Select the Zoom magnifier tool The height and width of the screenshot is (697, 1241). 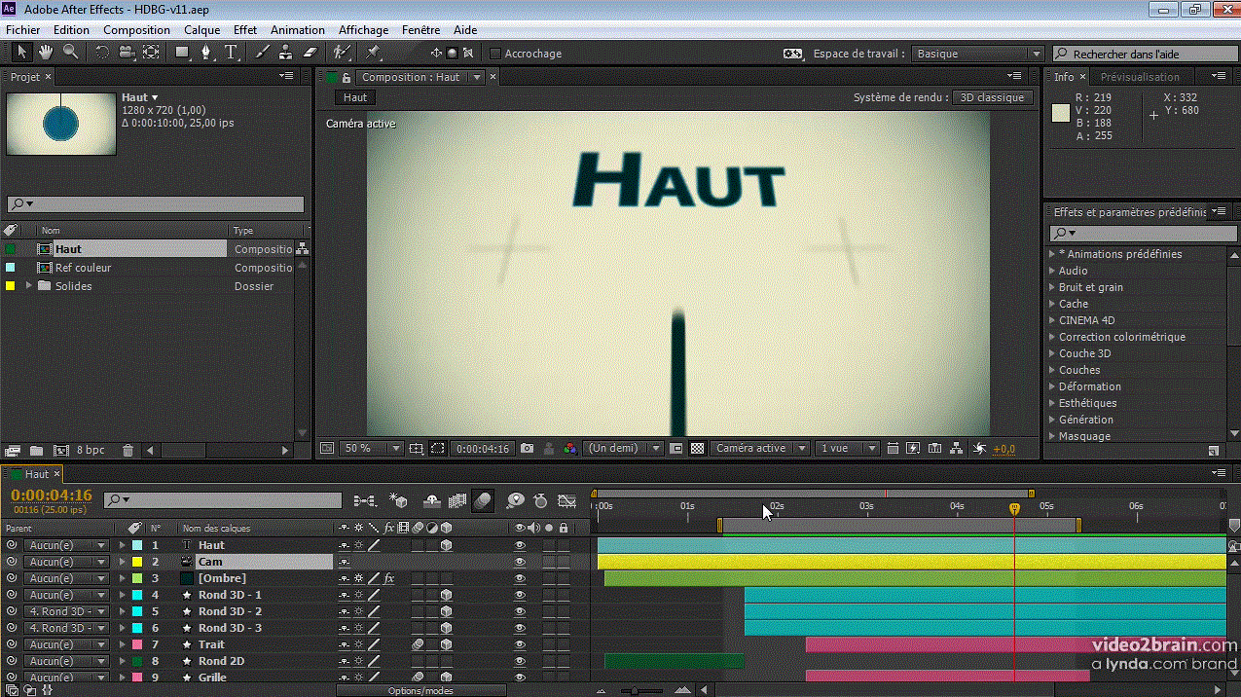point(70,53)
